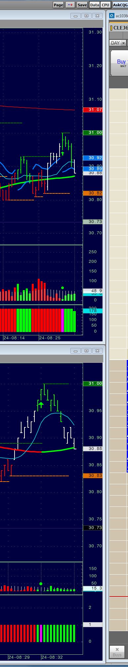The image size is (128, 667).
Task: Click white 30.88 last price in upper chart
Action: 93,173
